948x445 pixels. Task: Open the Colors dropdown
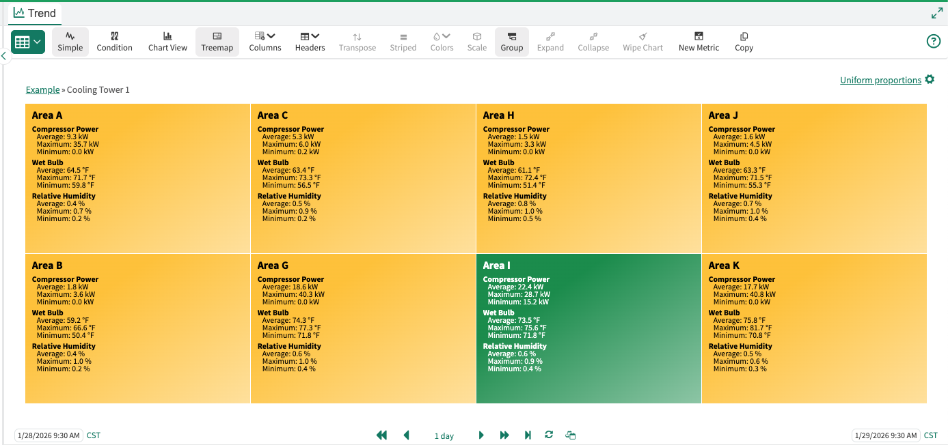pyautogui.click(x=442, y=42)
